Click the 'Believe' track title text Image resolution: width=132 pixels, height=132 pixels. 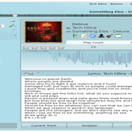[x=80, y=24]
